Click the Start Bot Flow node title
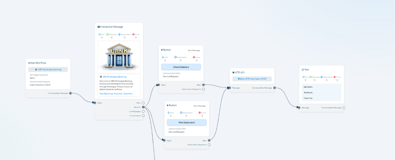Viewport: 395px width, 160px height. (38, 63)
